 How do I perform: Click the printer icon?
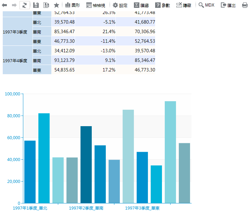click(x=245, y=5)
